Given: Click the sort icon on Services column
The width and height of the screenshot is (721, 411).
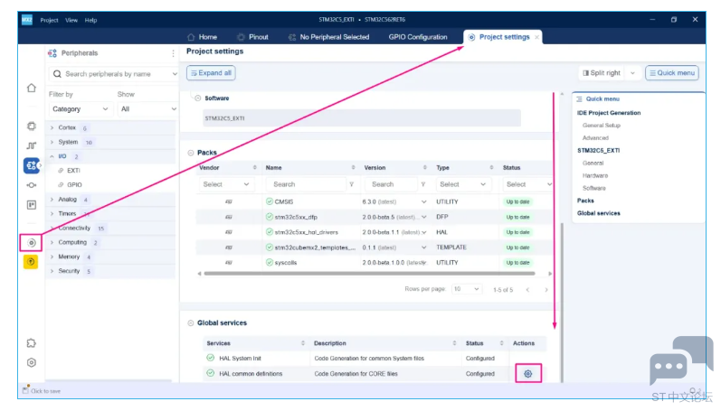Looking at the screenshot, I should coord(302,343).
